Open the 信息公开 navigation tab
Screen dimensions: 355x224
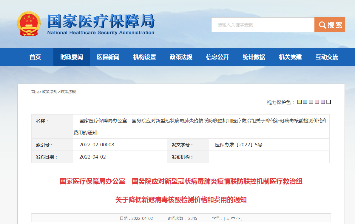pos(217,57)
